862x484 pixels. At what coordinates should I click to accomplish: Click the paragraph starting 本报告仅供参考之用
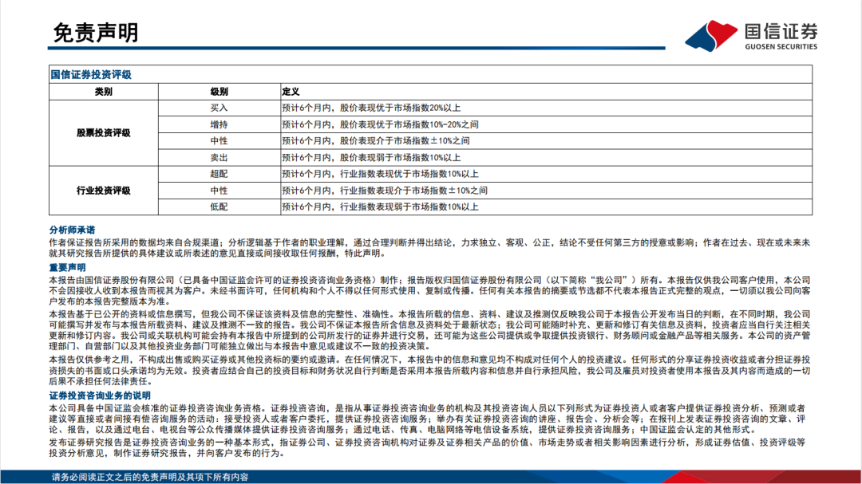pyautogui.click(x=429, y=370)
